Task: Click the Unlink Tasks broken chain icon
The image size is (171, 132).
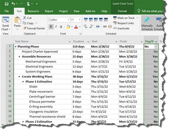Action: coord(110,27)
